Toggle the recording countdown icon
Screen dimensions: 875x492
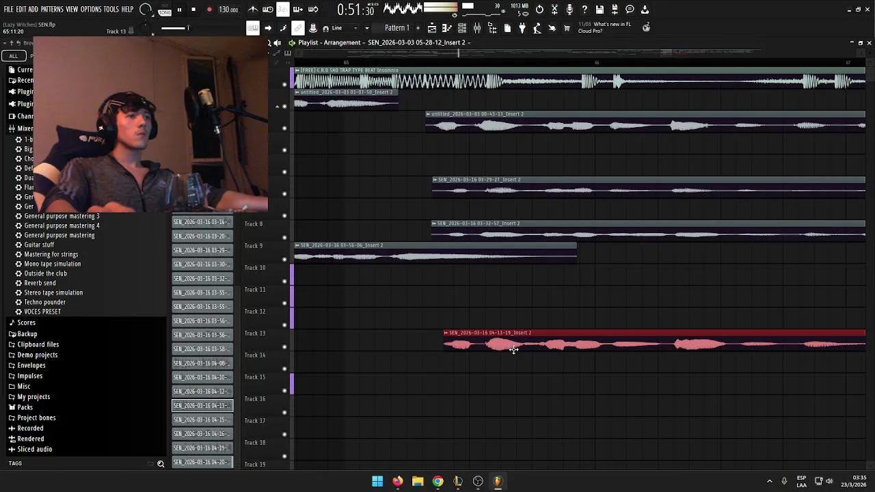[x=283, y=10]
